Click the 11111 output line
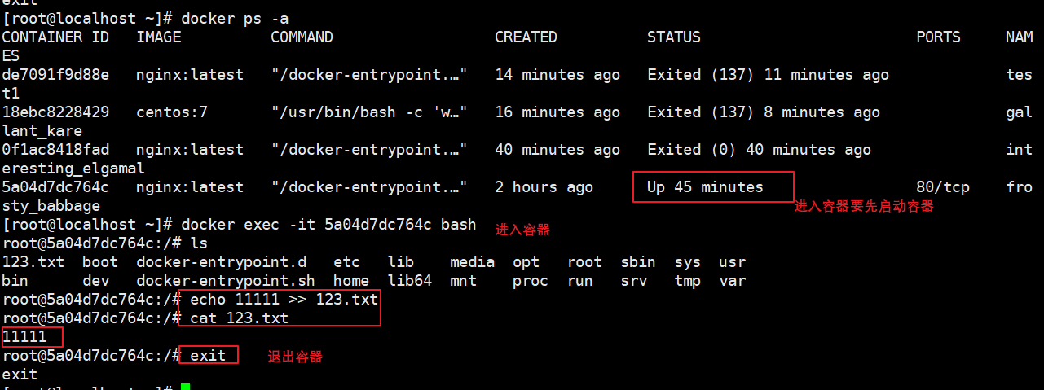This screenshot has height=390, width=1044. point(24,336)
